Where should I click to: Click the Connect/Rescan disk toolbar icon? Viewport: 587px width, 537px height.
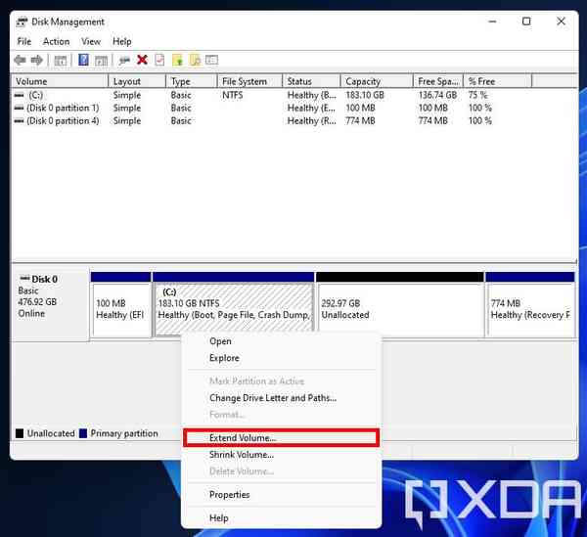pyautogui.click(x=124, y=60)
